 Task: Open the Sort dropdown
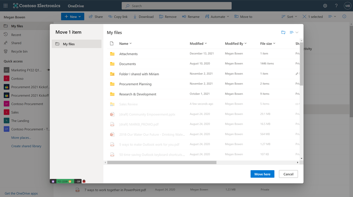point(289,17)
